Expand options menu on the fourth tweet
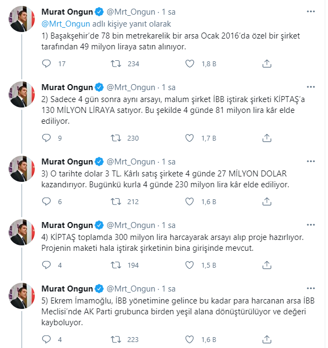 pyautogui.click(x=311, y=225)
